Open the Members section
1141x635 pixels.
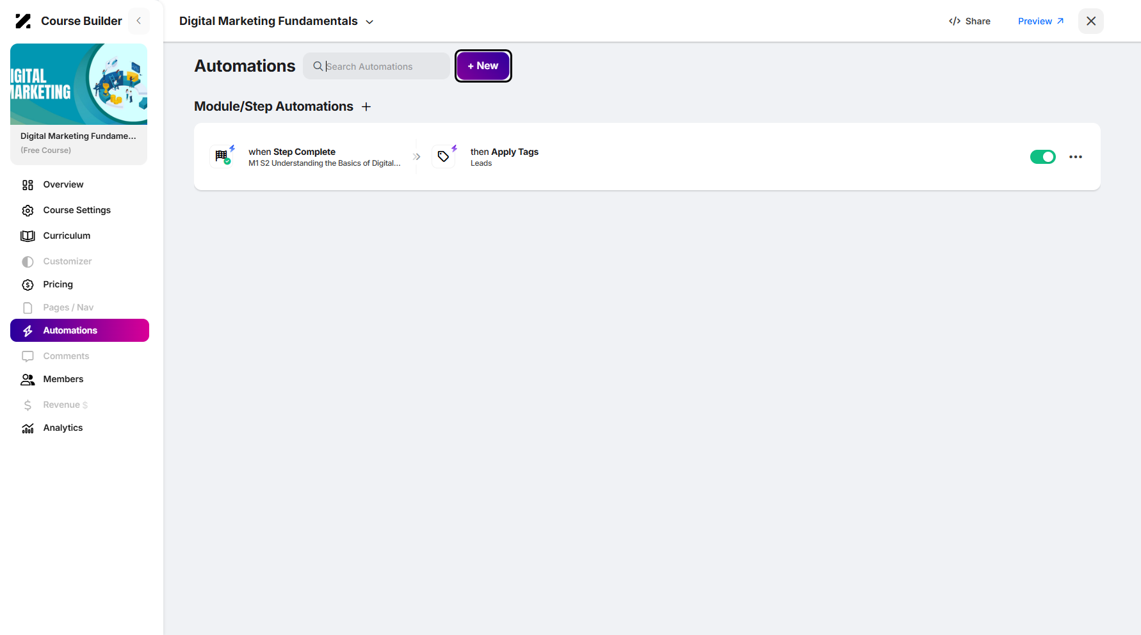point(79,379)
